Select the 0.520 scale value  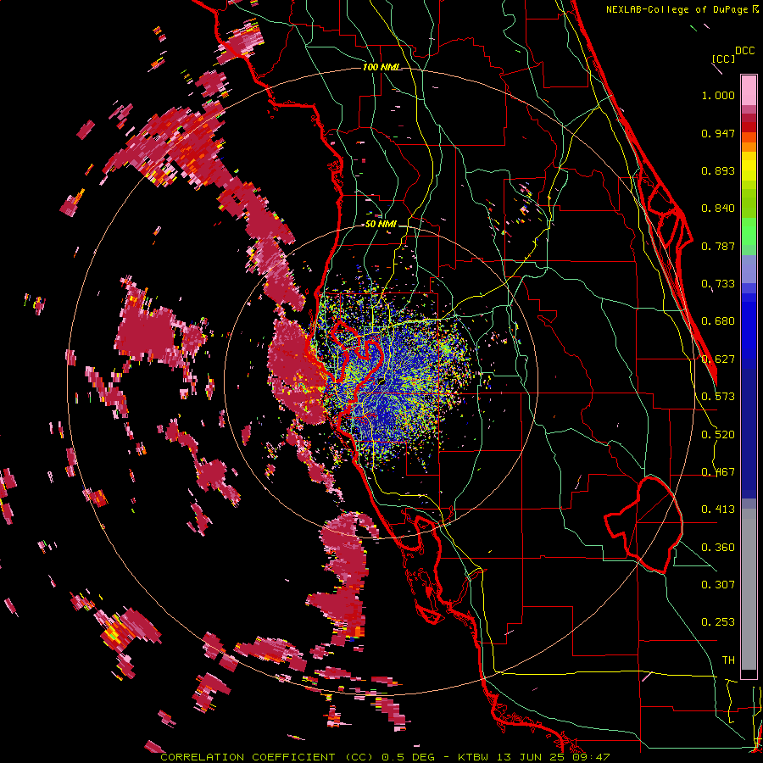coord(718,435)
